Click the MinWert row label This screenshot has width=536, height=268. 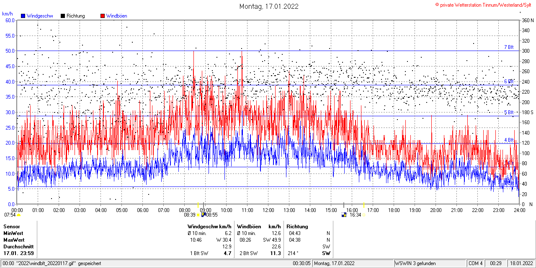(x=13, y=233)
